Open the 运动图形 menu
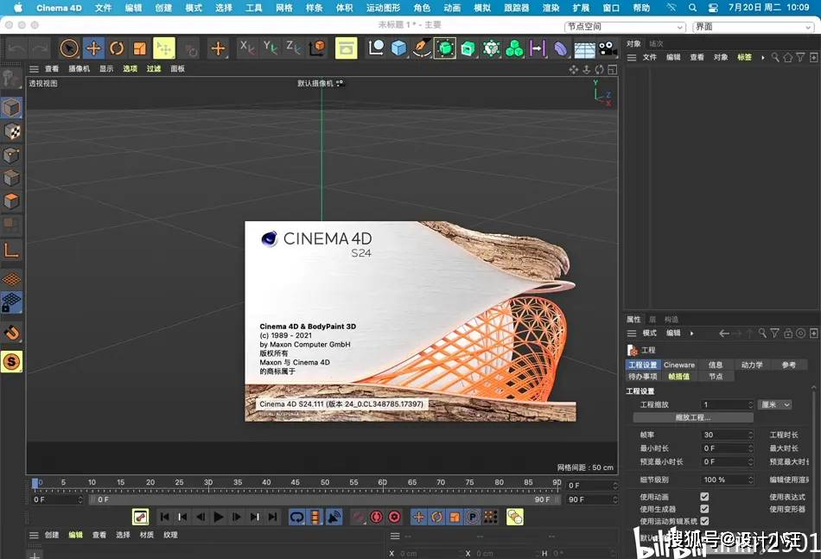821x559 pixels. 383,8
